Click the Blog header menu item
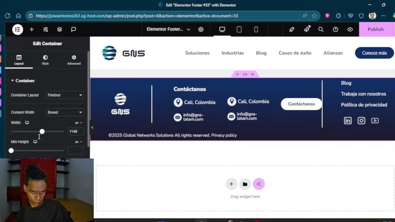The height and width of the screenshot is (222, 395). (x=261, y=53)
